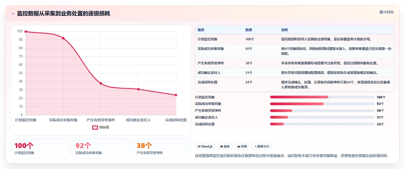The width and height of the screenshot is (405, 169).
Task: Click the 漏斗转化 label in the header
Action: tap(387, 12)
